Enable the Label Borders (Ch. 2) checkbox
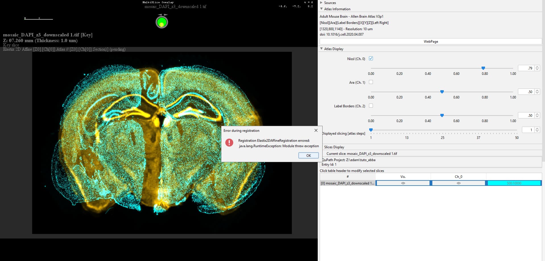This screenshot has height=261, width=545. [371, 106]
